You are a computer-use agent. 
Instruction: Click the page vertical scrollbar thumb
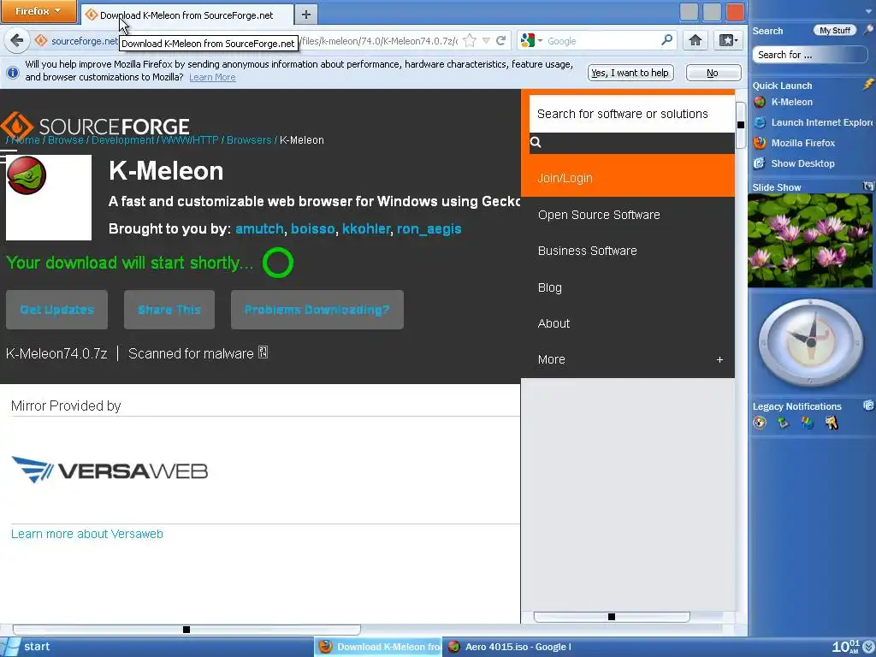click(x=741, y=125)
